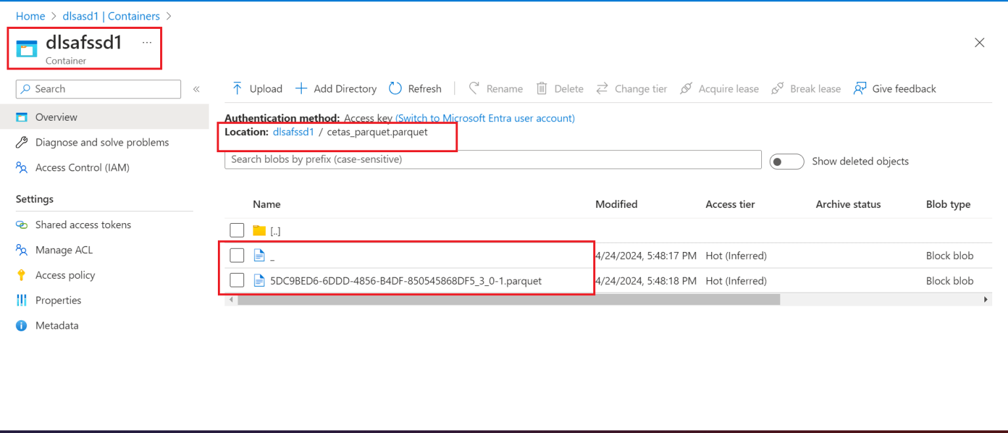Click the Give feedback icon

click(x=860, y=89)
